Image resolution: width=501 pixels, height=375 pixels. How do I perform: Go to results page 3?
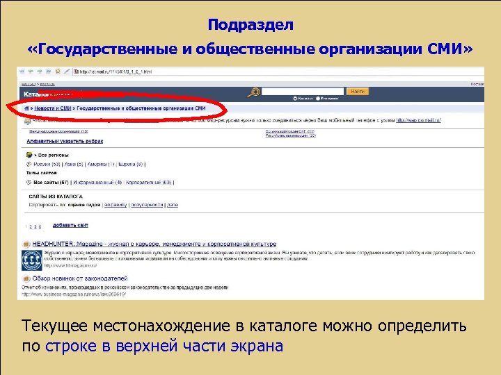click(x=35, y=227)
